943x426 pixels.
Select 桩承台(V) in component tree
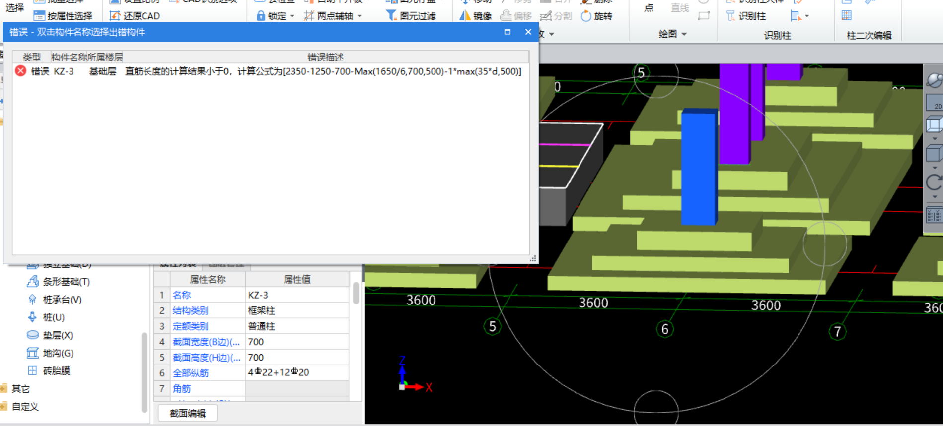click(55, 300)
